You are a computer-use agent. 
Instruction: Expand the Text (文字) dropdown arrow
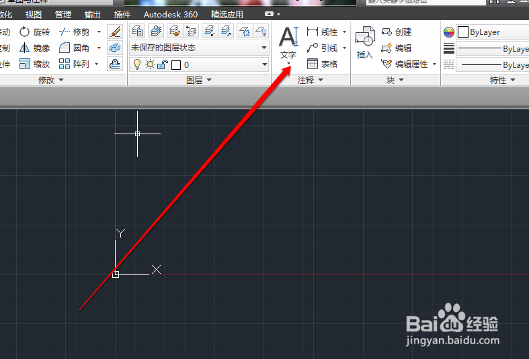coord(289,63)
